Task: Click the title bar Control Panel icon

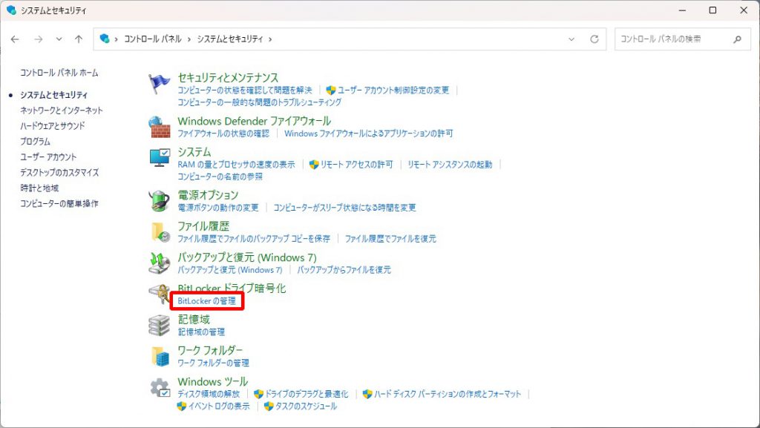Action: click(11, 10)
